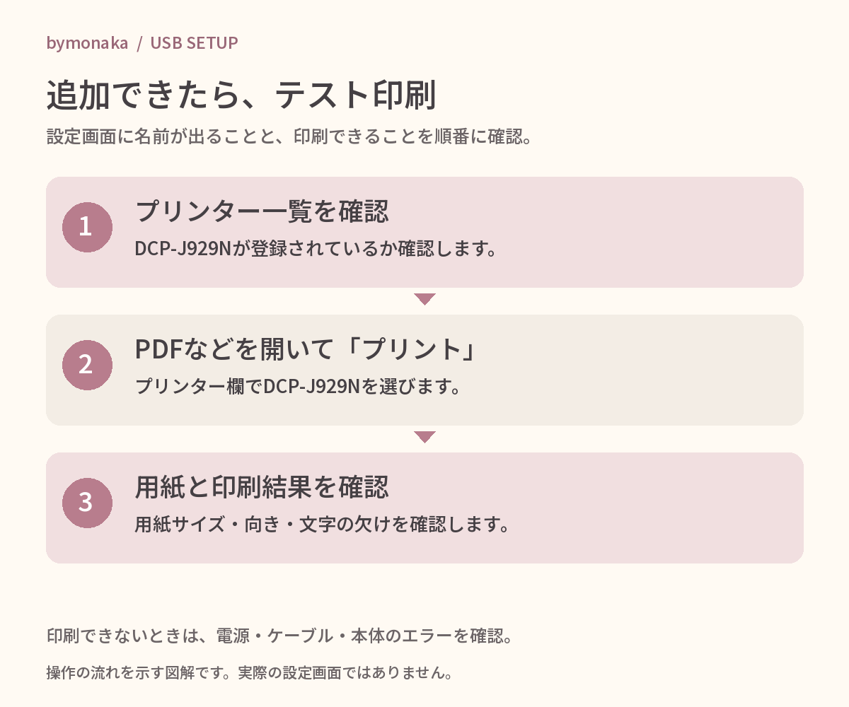This screenshot has height=707, width=849.
Task: Click the プリンター欄でDCP-J929Nを選びます description
Action: [298, 387]
